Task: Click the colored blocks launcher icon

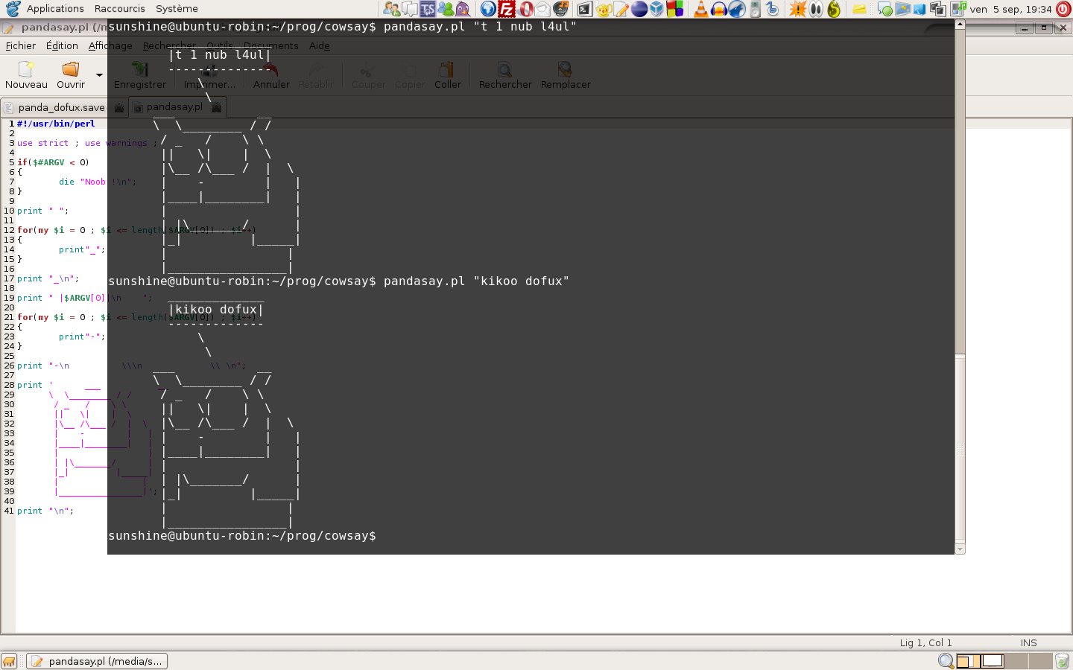Action: pos(674,9)
